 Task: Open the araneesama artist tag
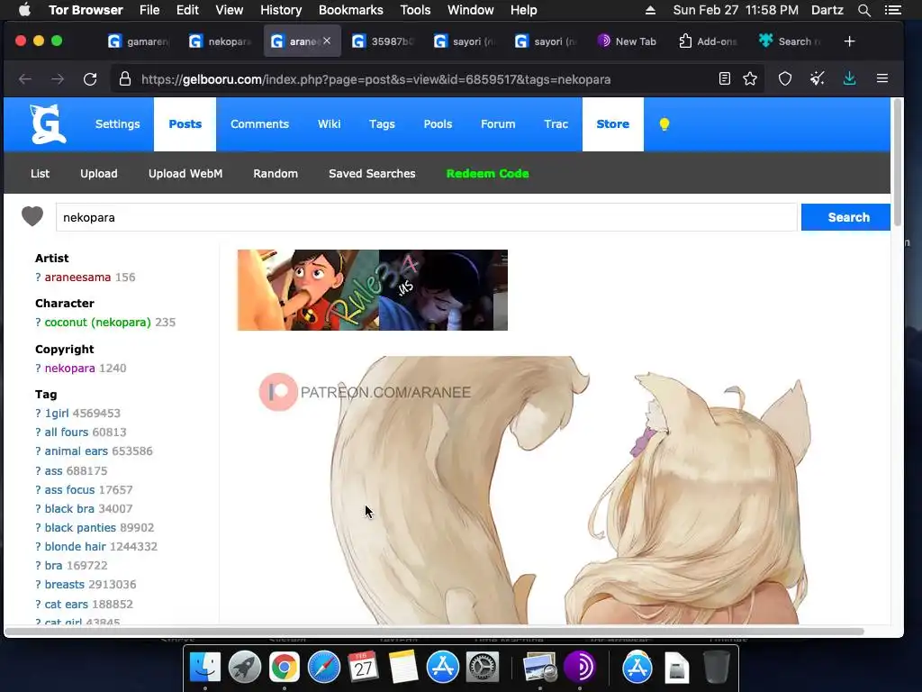pos(77,278)
